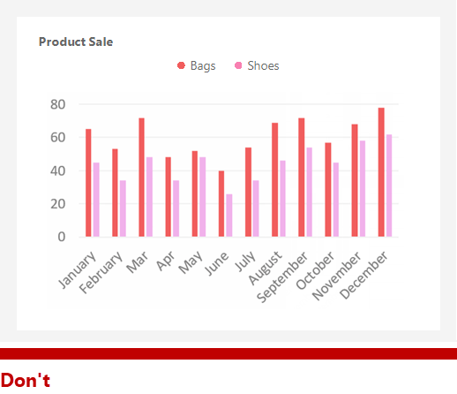Click the Product Sale chart title

tap(76, 42)
